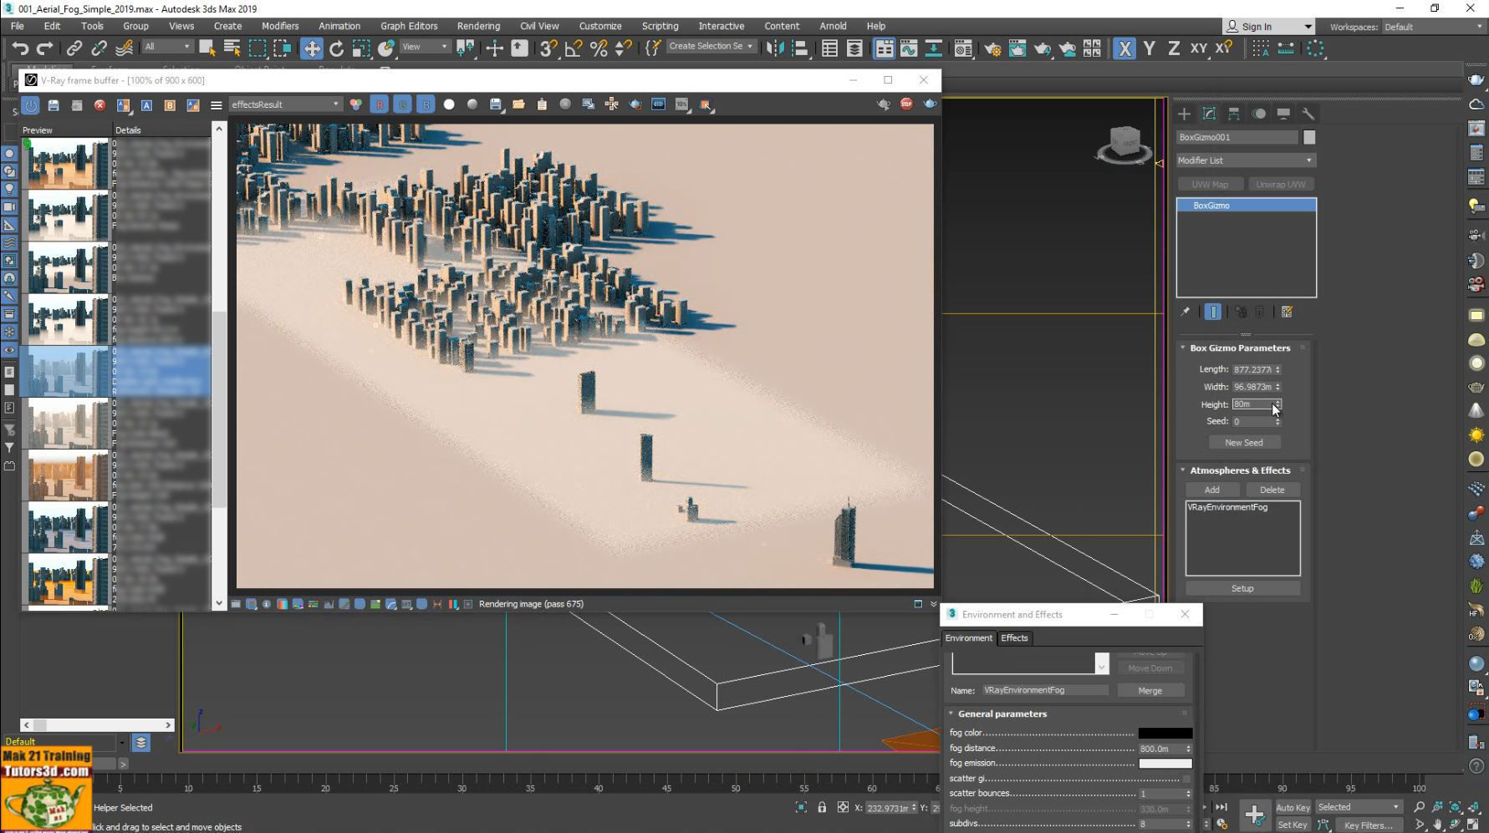Click Delete in Atmospheres & Effects
Viewport: 1489px width, 833px height.
tap(1272, 490)
